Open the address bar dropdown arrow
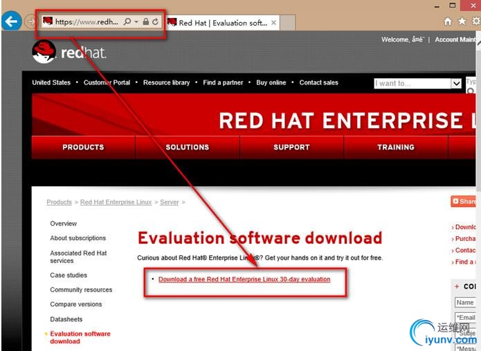The height and width of the screenshot is (351, 481). tap(136, 21)
